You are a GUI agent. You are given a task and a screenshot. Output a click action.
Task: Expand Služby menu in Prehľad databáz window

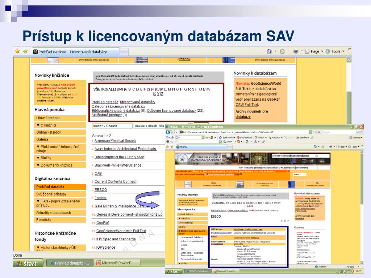60,158
